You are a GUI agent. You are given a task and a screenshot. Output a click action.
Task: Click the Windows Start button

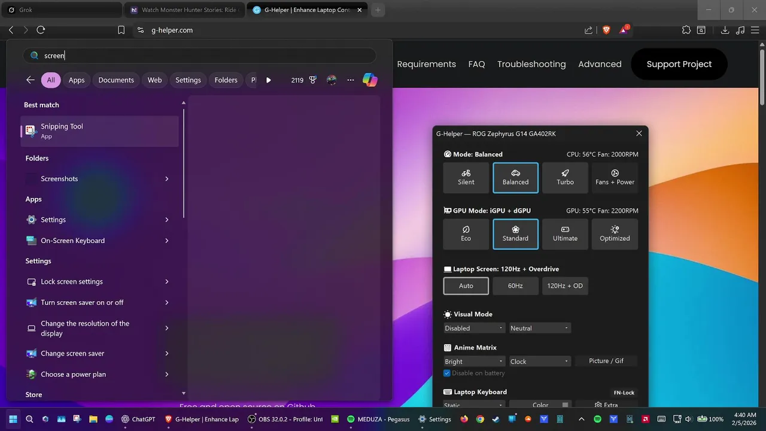point(13,419)
